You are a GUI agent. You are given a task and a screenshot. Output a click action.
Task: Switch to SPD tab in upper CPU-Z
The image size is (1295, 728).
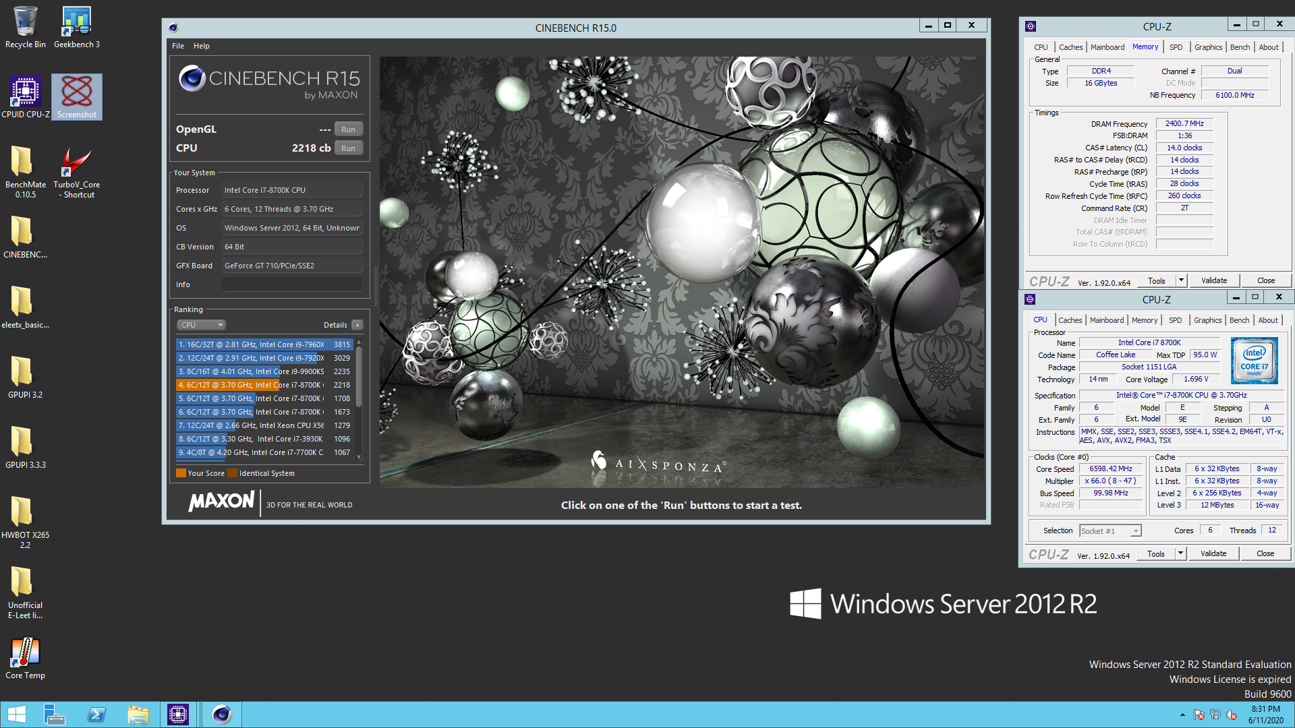(x=1176, y=47)
